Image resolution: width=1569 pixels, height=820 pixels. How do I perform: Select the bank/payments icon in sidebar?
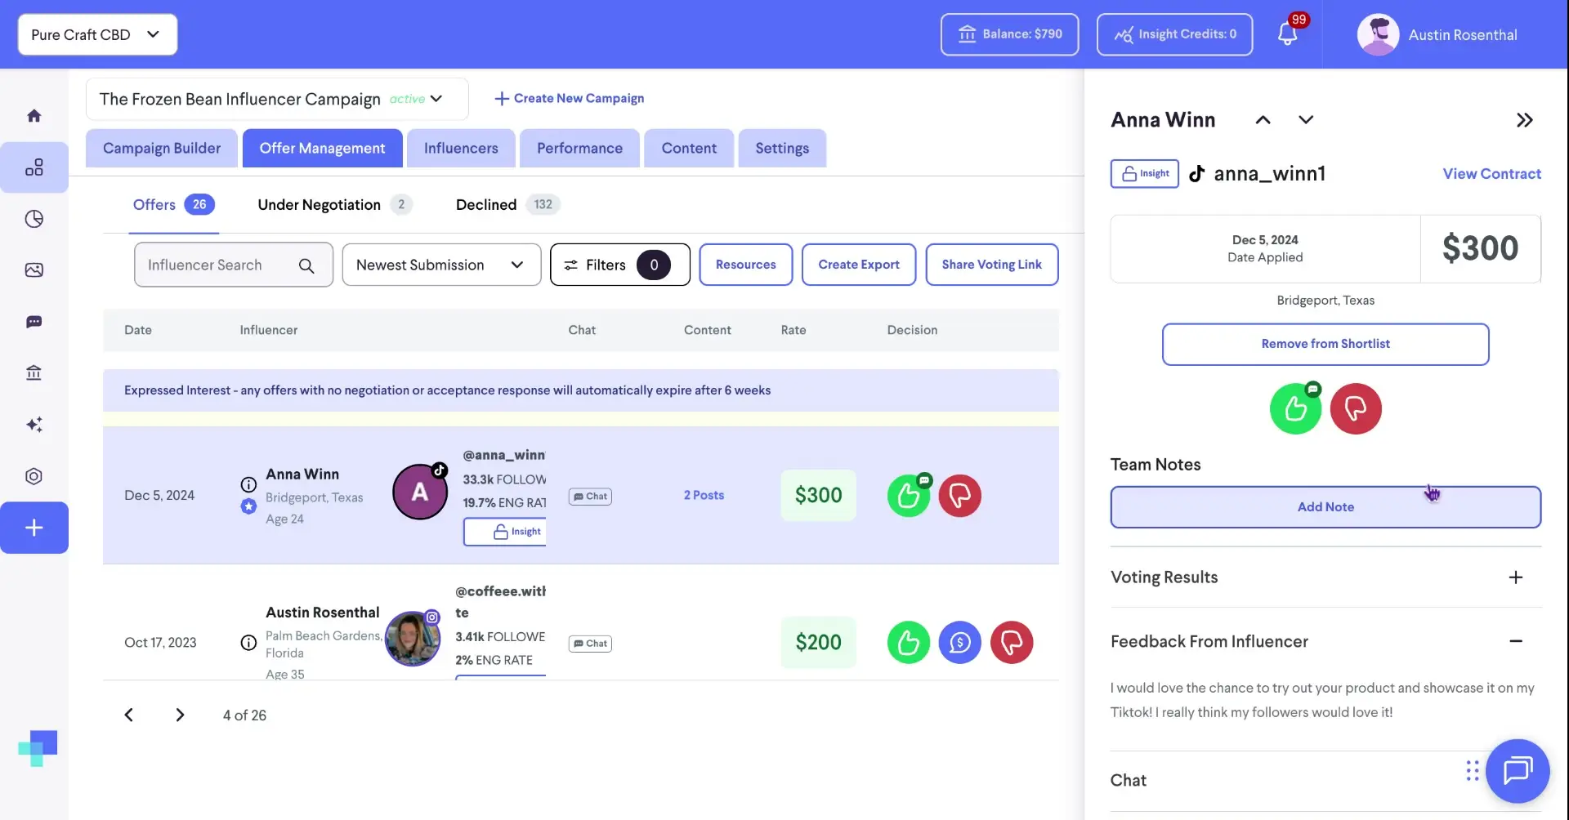[x=35, y=372]
